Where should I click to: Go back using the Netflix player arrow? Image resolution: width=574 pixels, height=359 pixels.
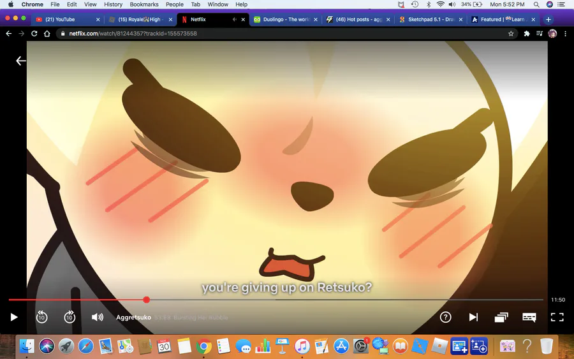21,61
